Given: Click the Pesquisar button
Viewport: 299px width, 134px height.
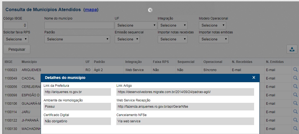Looking at the screenshot, I should coord(17,50).
